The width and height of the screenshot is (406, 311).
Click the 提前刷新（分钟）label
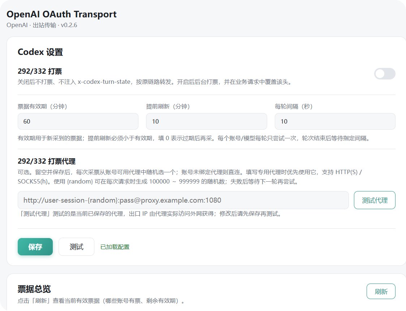[168, 106]
